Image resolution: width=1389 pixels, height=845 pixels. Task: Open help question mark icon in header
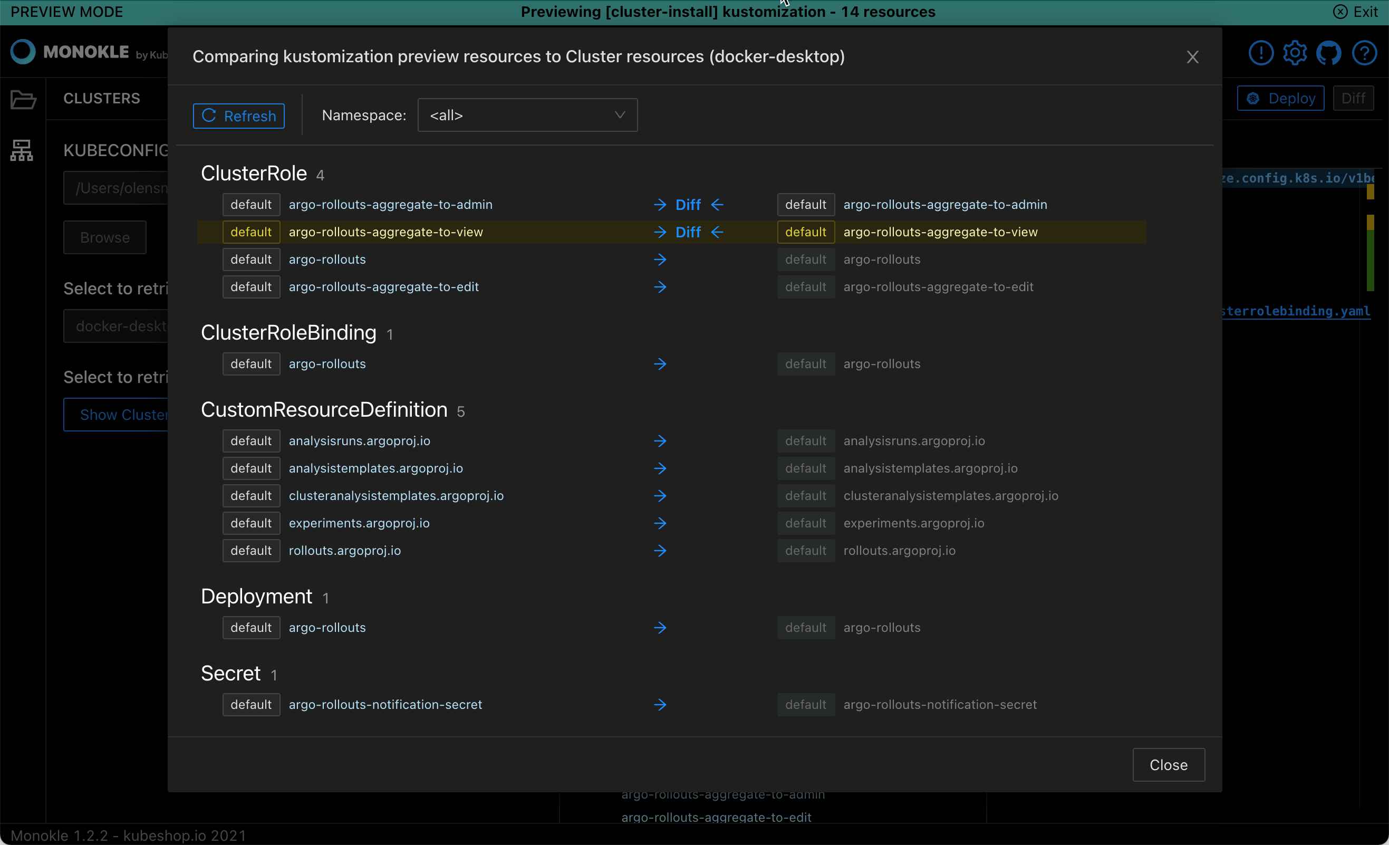1364,53
